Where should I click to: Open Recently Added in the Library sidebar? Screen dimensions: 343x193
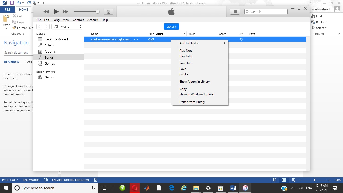pyautogui.click(x=56, y=39)
